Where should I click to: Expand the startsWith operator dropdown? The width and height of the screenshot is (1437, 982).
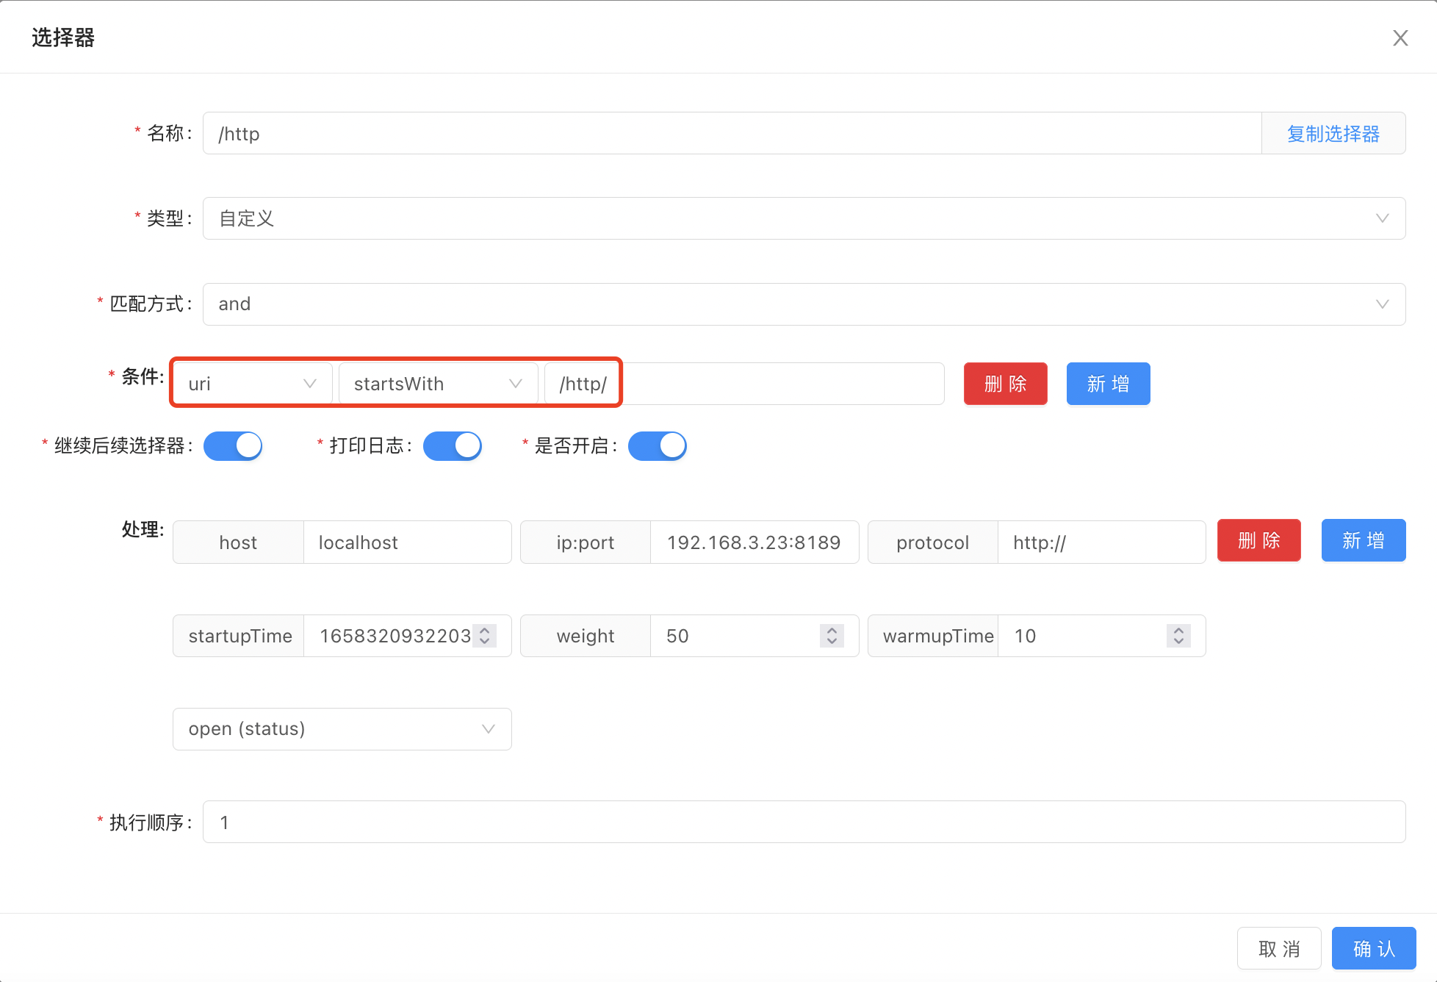coord(437,384)
